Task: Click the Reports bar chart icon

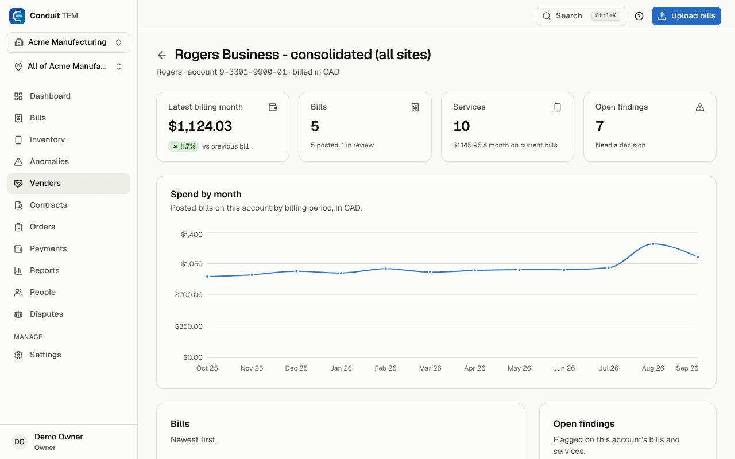Action: 18,271
